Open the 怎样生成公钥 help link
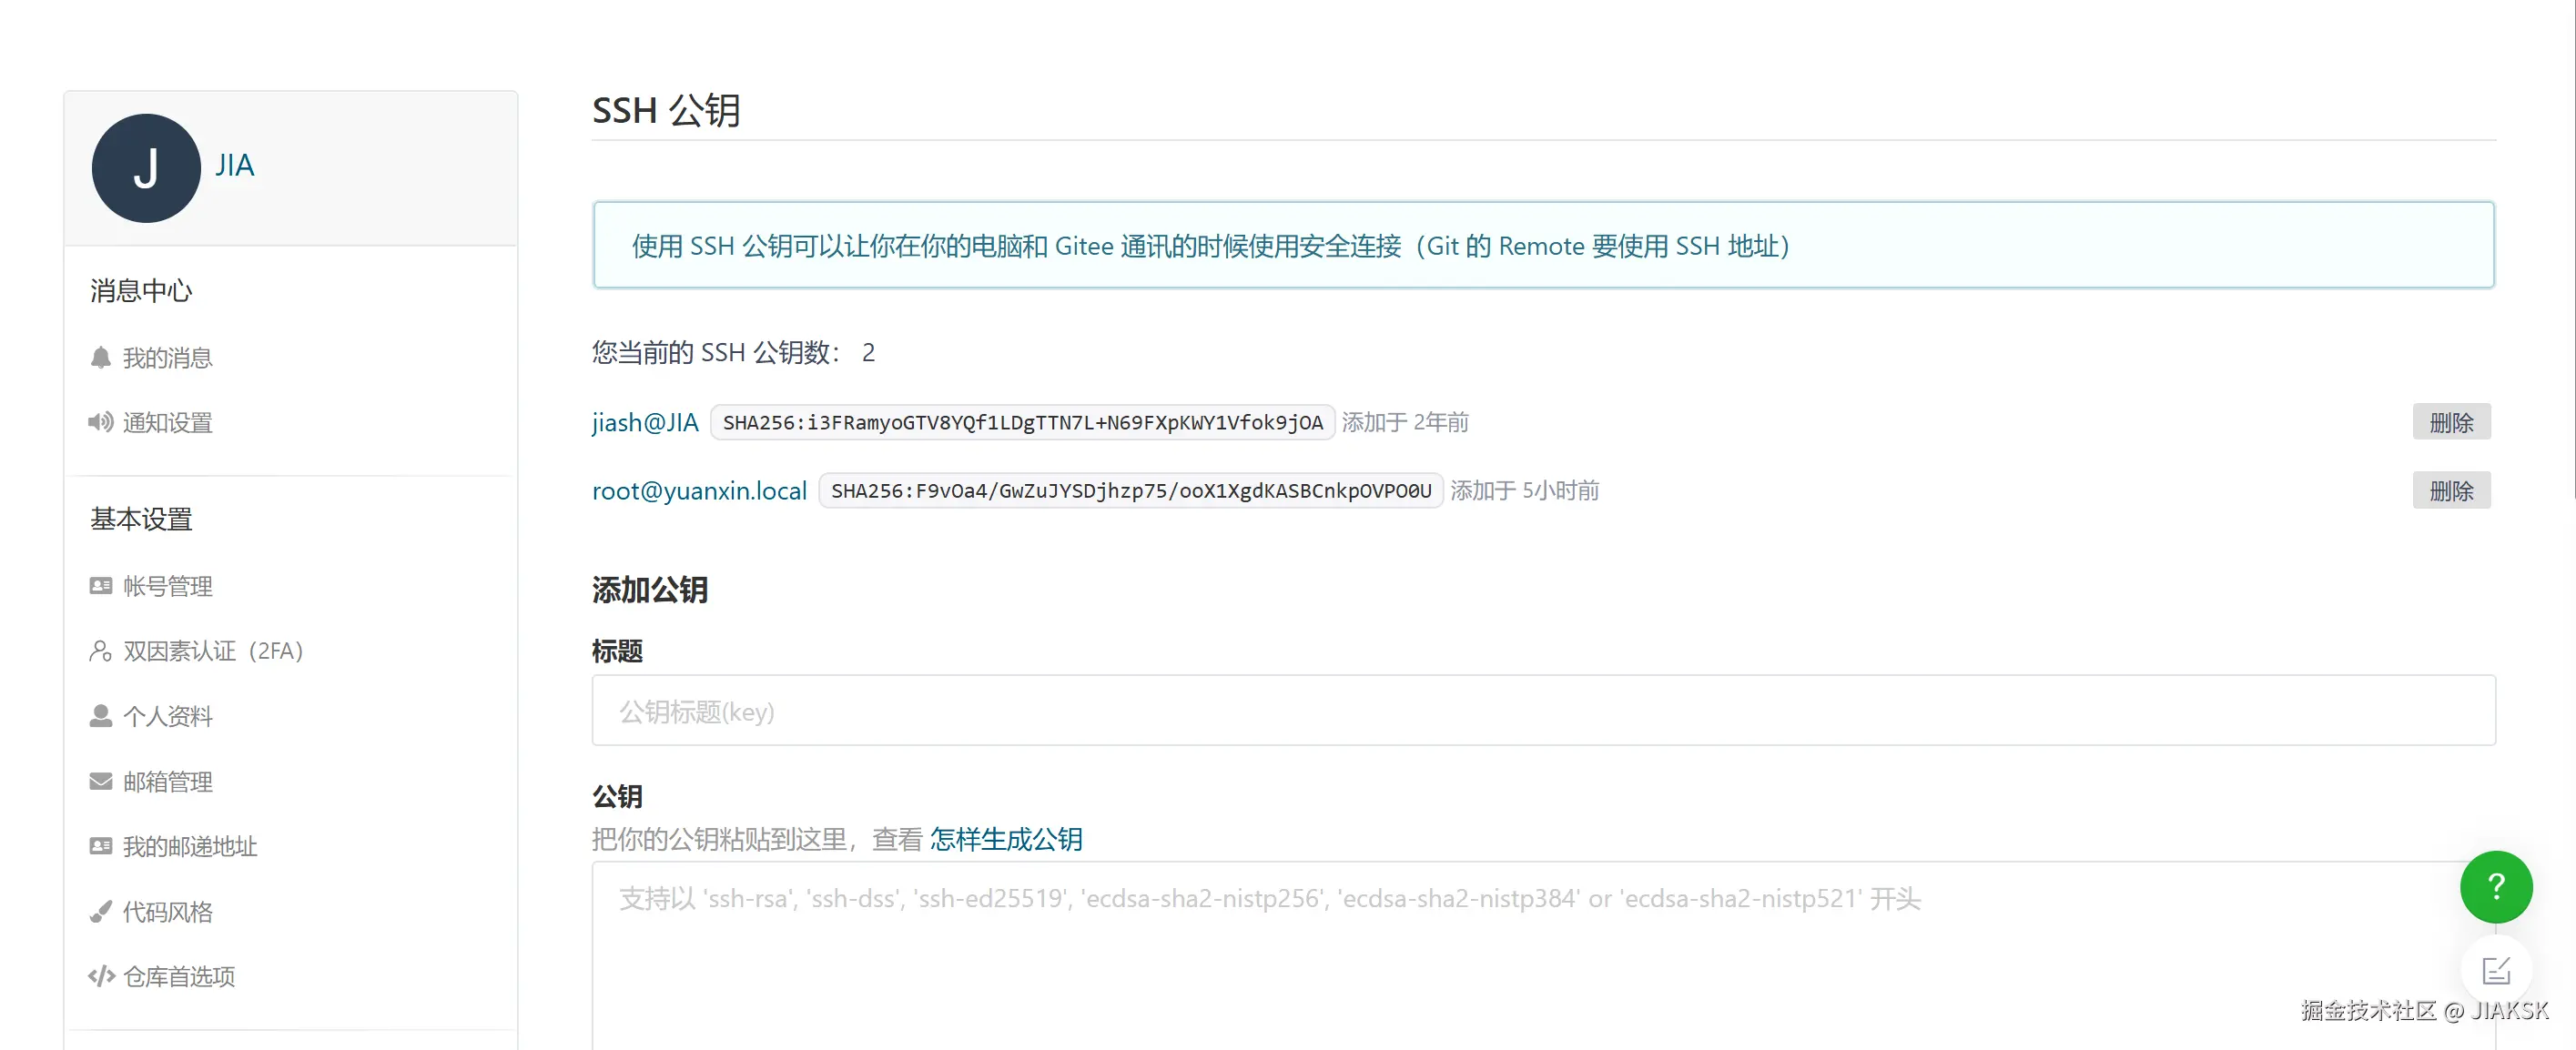This screenshot has height=1050, width=2576. tap(1005, 838)
